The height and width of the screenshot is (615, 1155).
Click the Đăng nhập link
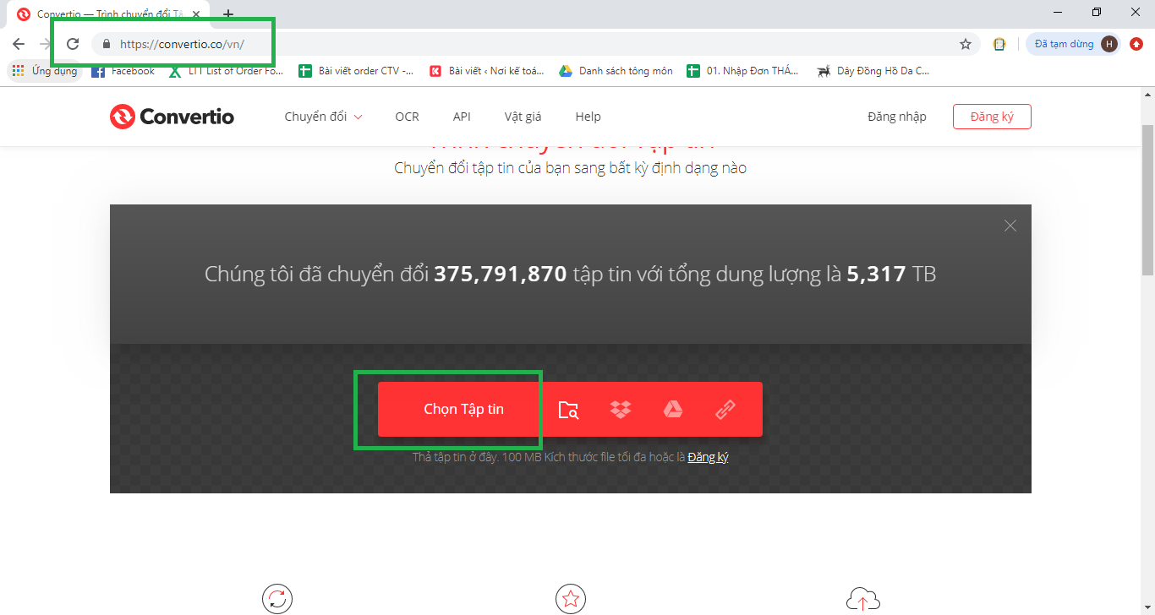tap(897, 116)
